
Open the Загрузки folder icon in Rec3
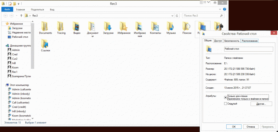tap(108, 26)
